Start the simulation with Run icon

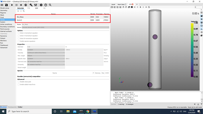tap(12, 5)
